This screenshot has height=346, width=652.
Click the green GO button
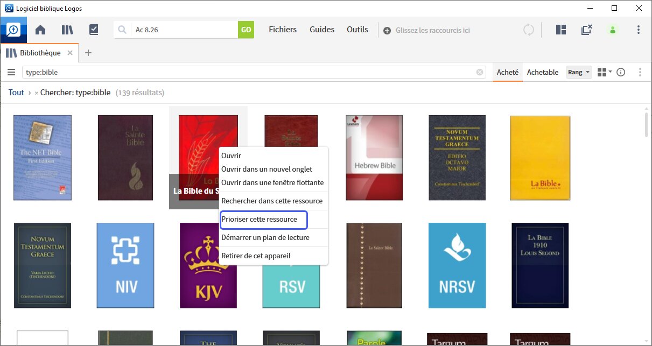pyautogui.click(x=246, y=30)
